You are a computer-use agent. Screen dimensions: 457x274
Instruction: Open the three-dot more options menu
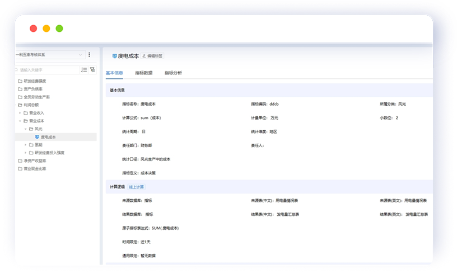[90, 55]
